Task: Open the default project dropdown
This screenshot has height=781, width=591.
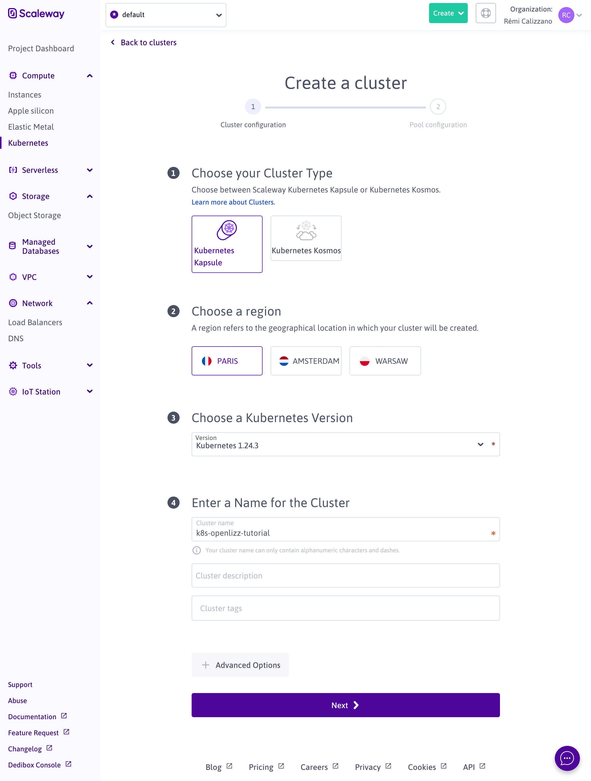Action: [x=166, y=15]
